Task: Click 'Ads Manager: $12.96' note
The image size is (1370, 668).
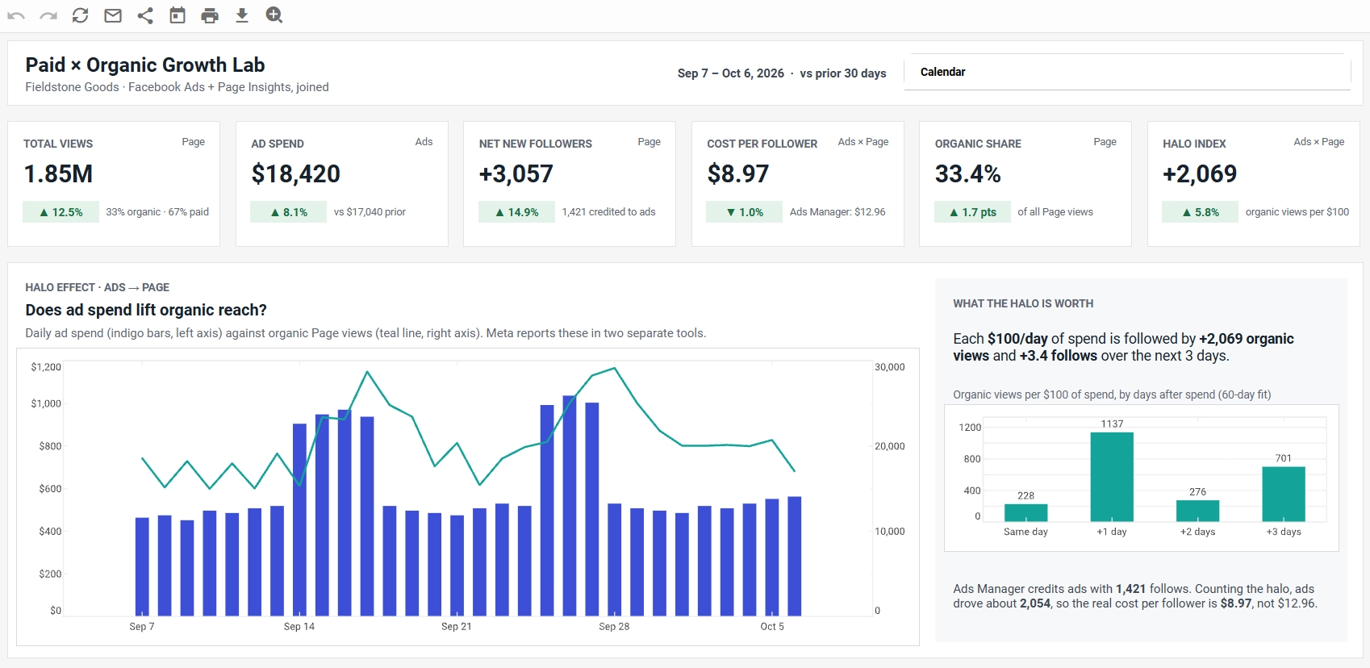Action: [x=837, y=212]
